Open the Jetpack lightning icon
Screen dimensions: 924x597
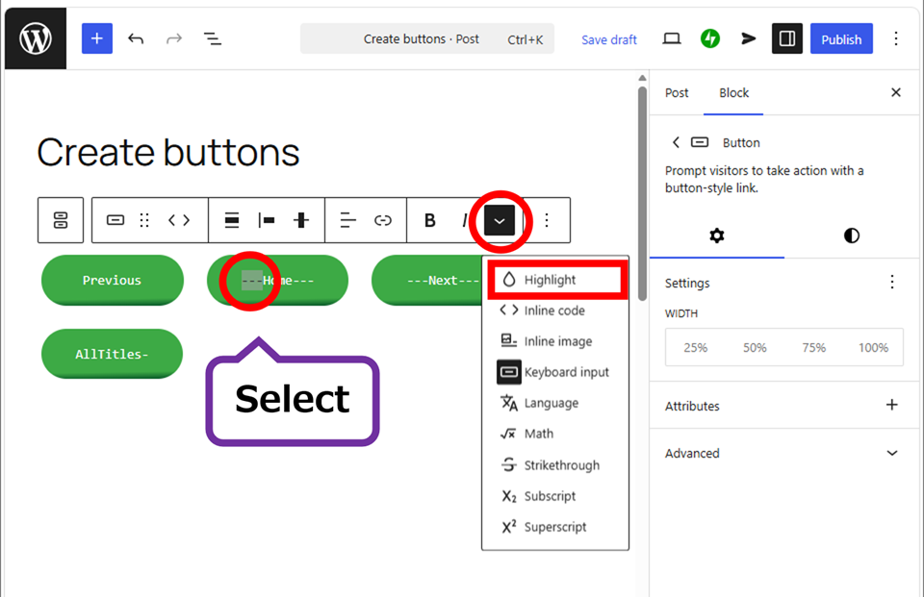[x=710, y=38]
